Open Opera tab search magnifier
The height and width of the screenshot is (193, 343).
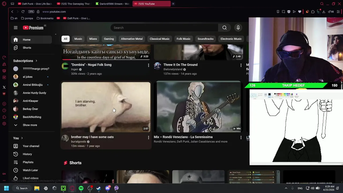pos(322,4)
